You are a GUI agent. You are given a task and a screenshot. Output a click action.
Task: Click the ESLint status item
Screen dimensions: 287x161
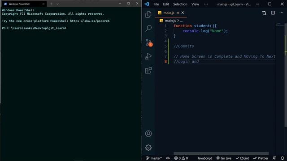[x=242, y=158]
